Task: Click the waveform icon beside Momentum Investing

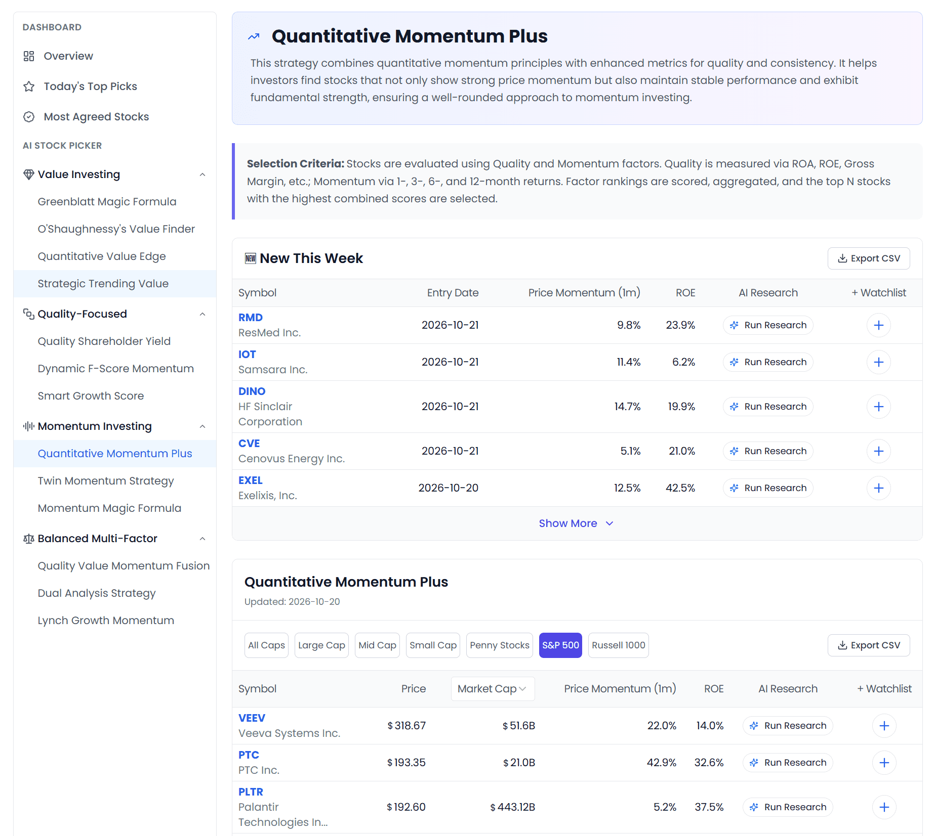Action: [x=29, y=426]
